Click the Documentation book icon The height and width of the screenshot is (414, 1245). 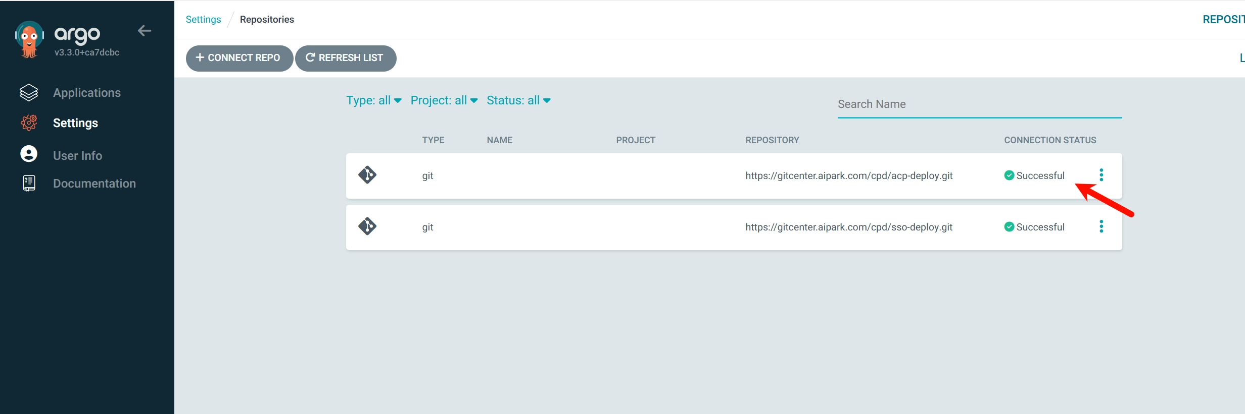tap(29, 183)
